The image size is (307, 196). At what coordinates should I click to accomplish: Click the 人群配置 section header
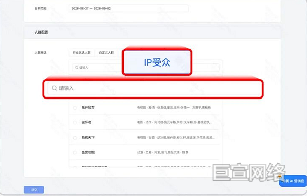click(x=41, y=32)
